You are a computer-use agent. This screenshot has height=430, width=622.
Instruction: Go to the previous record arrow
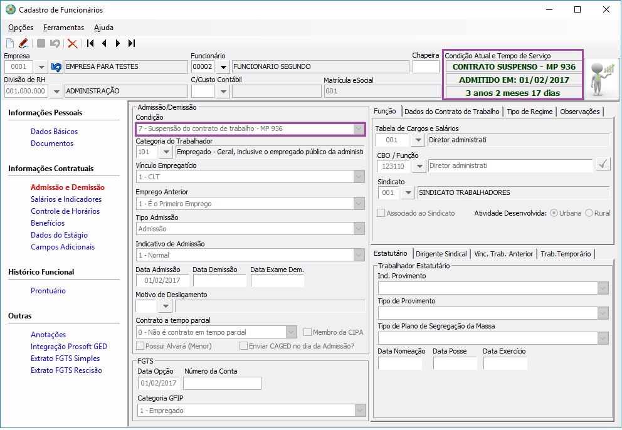click(104, 43)
